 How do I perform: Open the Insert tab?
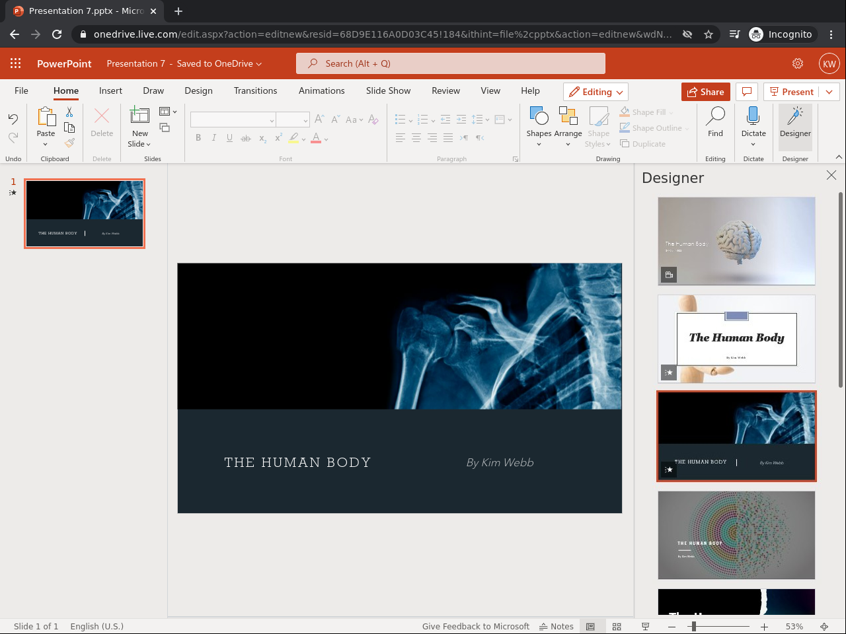(110, 90)
